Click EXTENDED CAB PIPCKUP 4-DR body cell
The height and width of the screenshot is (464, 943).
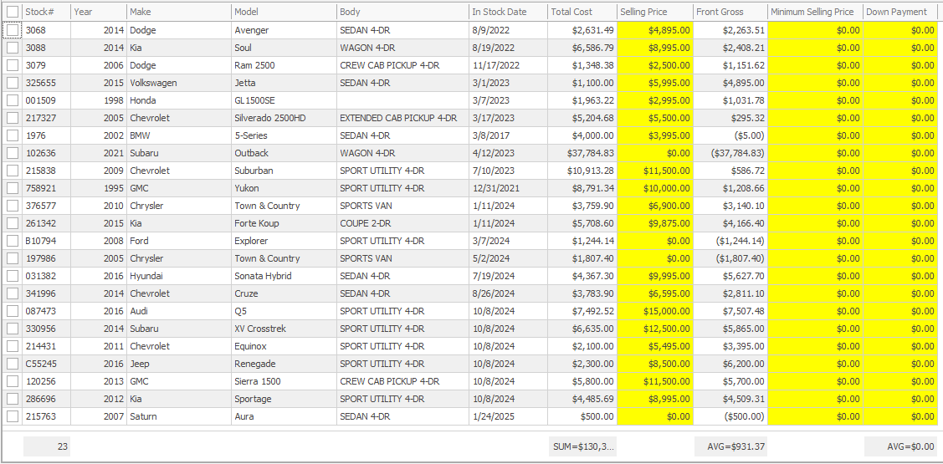(402, 118)
